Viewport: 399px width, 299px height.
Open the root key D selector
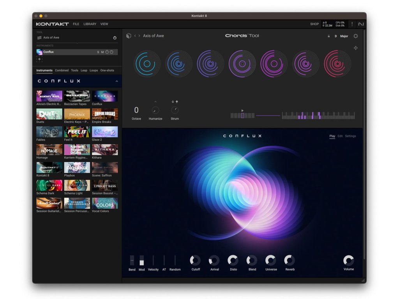(335, 36)
